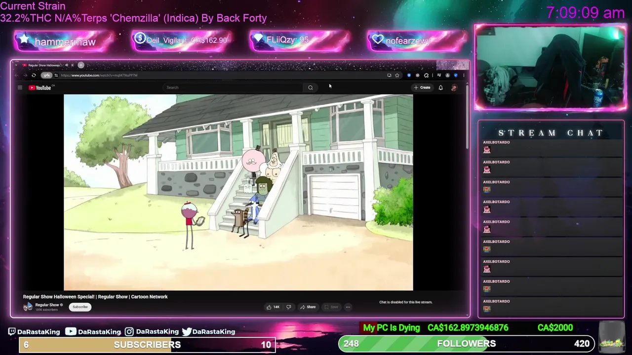This screenshot has height=355, width=632.
Task: Open the more actions three-dot menu
Action: (x=348, y=307)
